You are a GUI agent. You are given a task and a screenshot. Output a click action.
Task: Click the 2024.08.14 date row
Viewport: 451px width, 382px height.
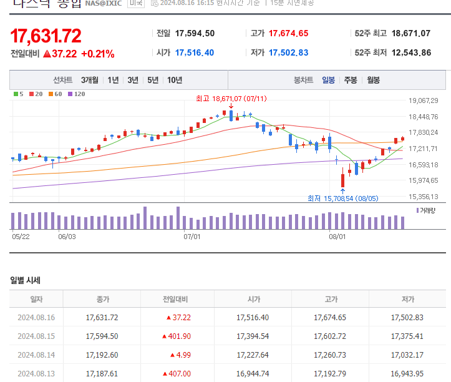coord(228,355)
